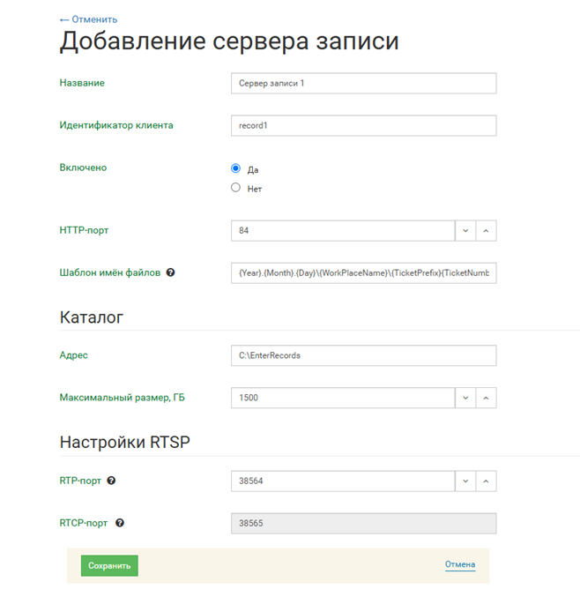Click the Добавление сервера записи title
Screen dimensions: 580x589
[229, 41]
